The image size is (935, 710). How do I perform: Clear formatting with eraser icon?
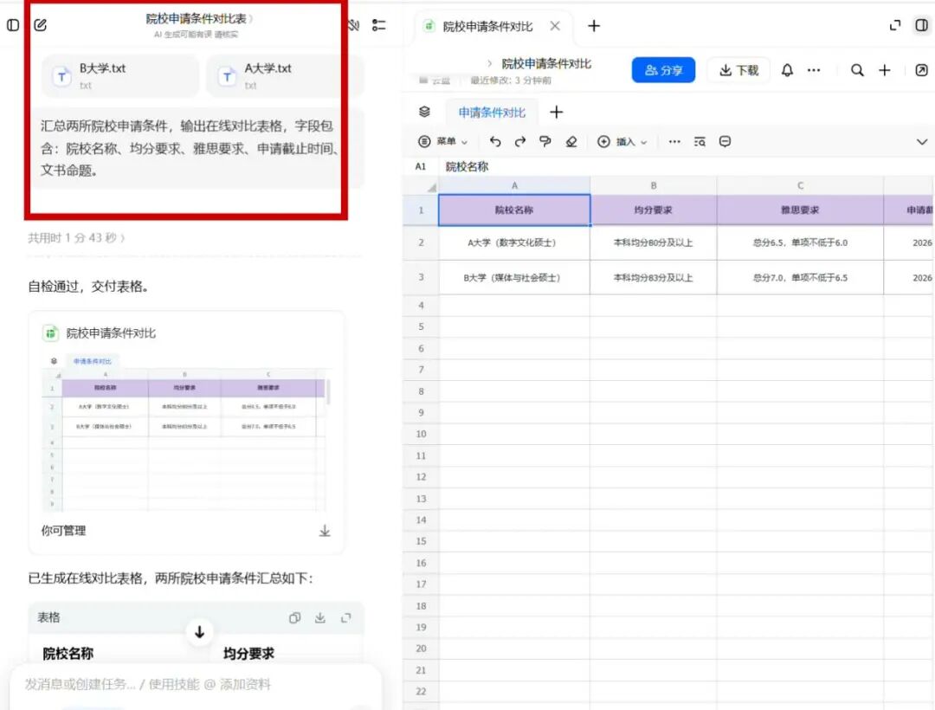click(x=571, y=141)
